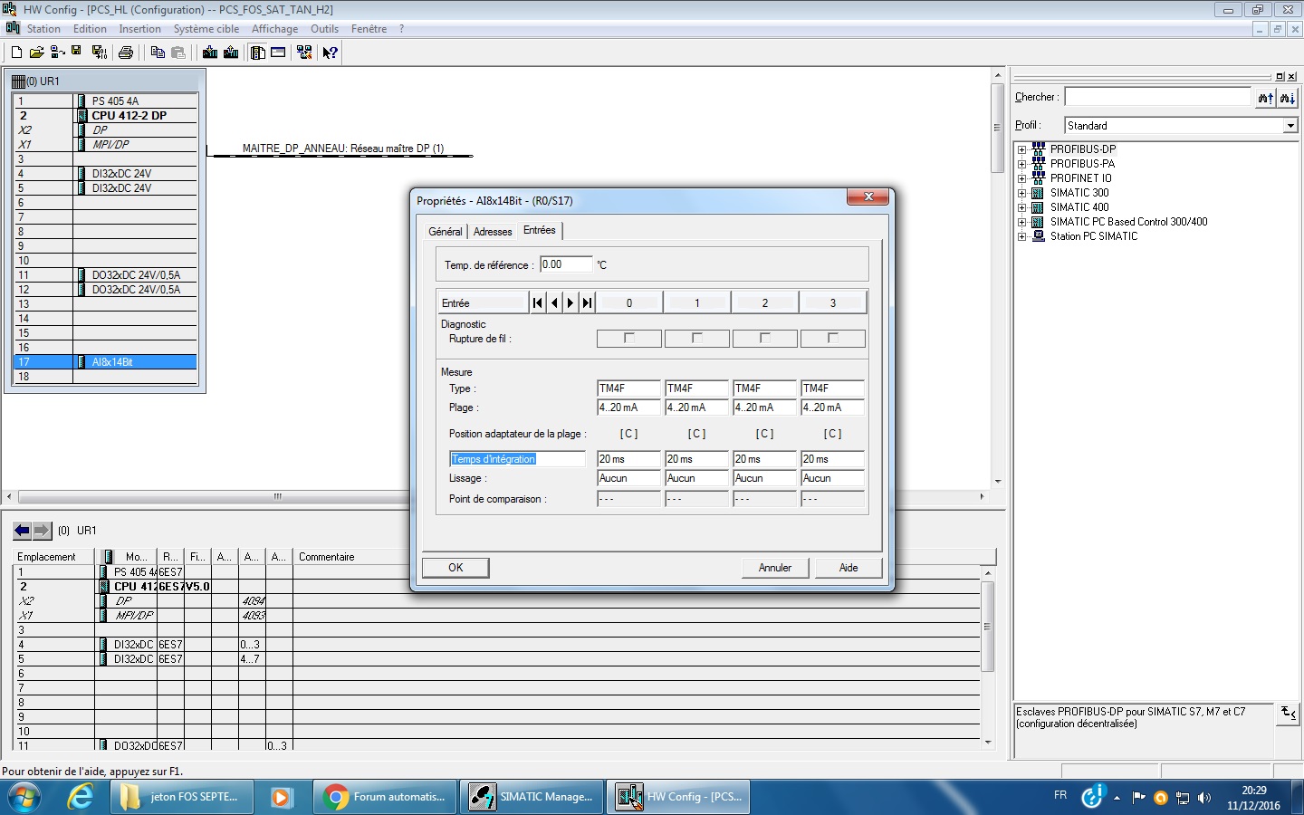Expand the PROFIBUS-DP catalog node
This screenshot has width=1304, height=815.
[1021, 149]
